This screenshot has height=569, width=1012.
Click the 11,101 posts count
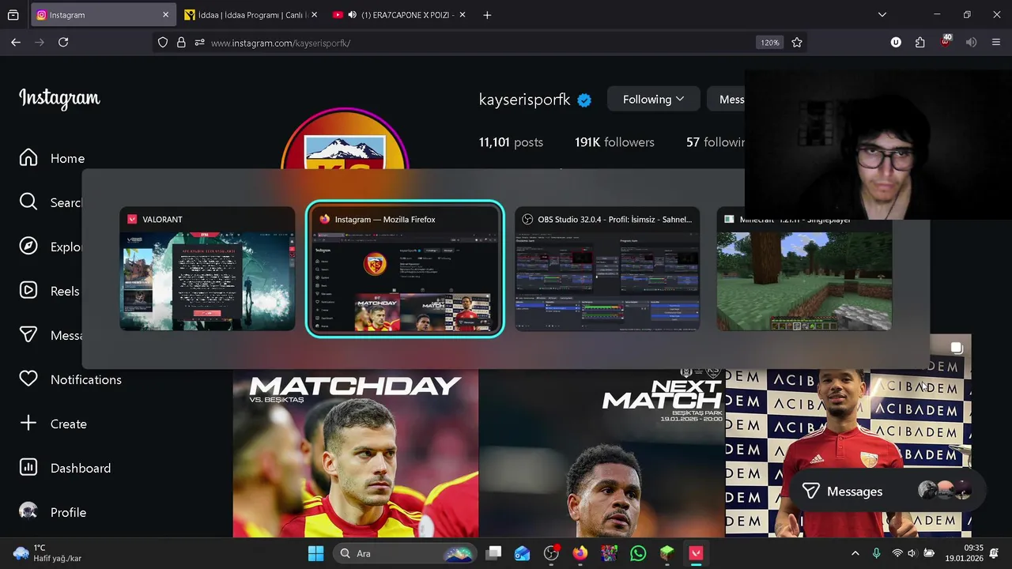point(511,142)
